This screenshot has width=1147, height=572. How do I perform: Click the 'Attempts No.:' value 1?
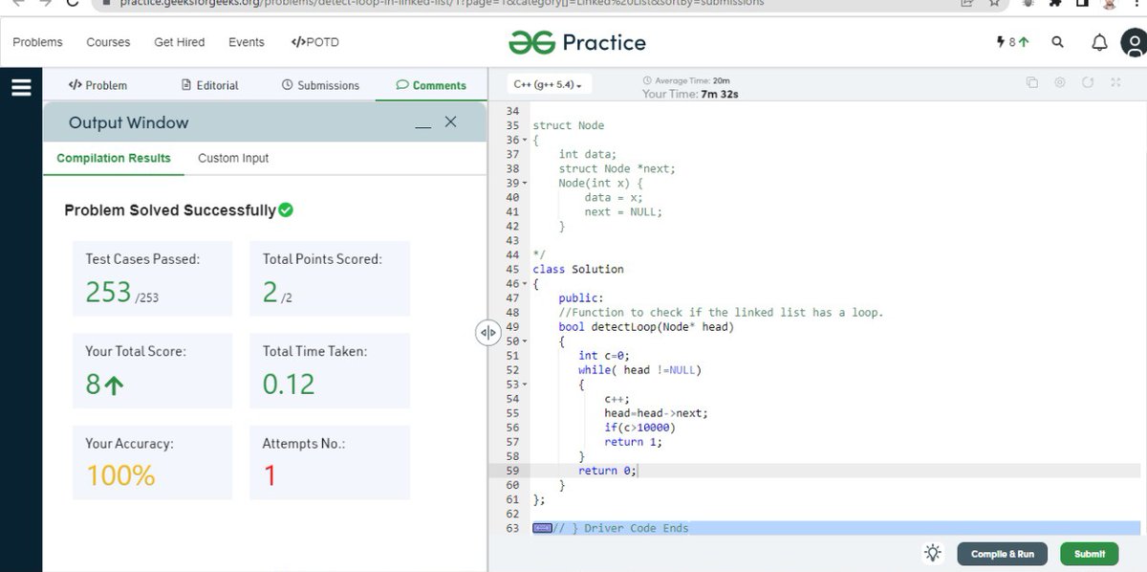pyautogui.click(x=270, y=475)
